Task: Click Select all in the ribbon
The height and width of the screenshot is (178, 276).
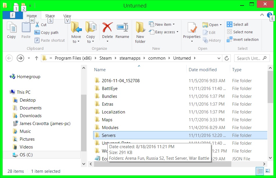Action: click(x=237, y=24)
